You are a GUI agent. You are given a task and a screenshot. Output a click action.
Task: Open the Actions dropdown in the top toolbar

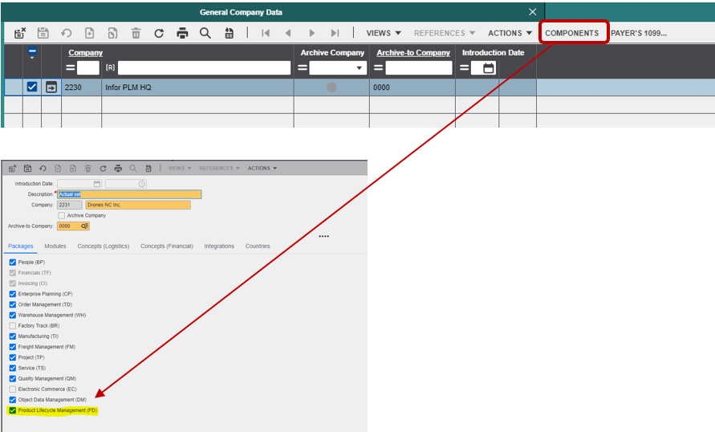click(x=510, y=33)
